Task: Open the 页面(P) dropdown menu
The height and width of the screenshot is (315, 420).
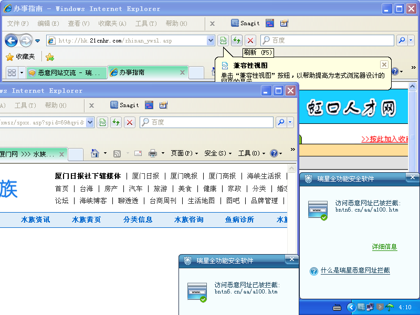Action: [184, 153]
